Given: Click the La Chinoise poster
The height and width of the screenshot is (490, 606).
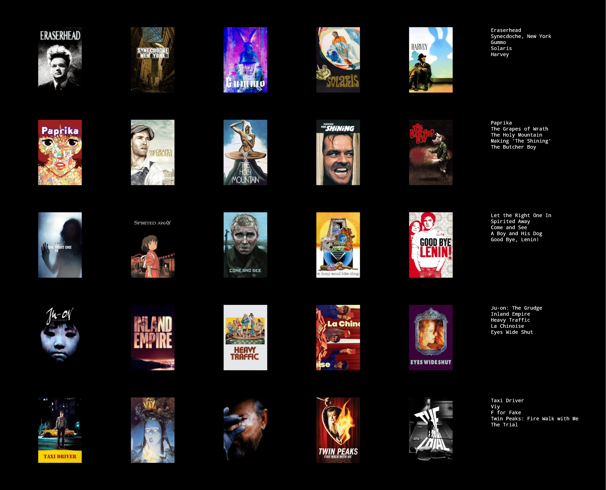Looking at the screenshot, I should (338, 338).
